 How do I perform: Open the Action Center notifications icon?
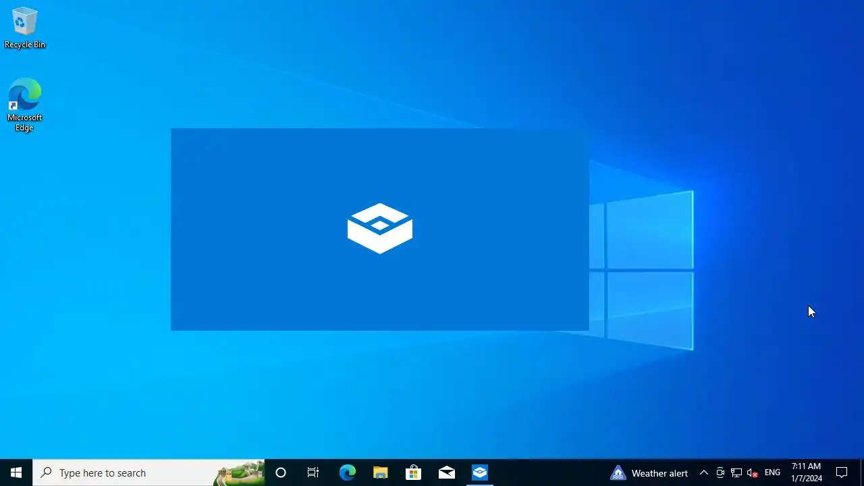tap(842, 473)
